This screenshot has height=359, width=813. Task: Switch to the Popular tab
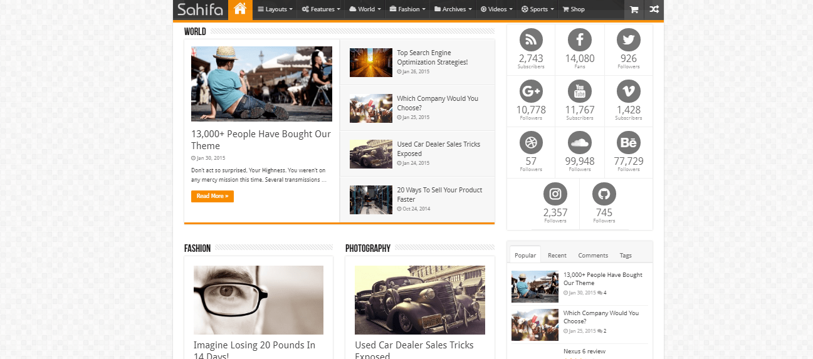[525, 255]
